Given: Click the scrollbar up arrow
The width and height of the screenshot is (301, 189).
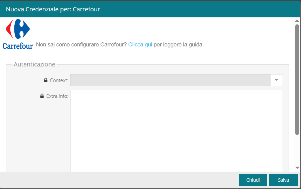Looking at the screenshot, I should [x=297, y=20].
